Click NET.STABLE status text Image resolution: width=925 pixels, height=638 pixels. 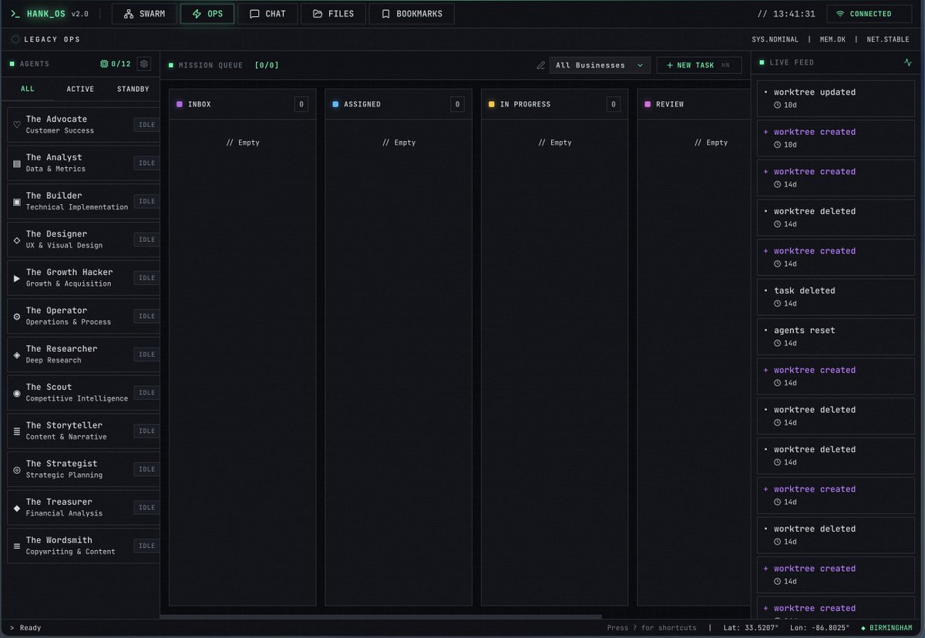[888, 39]
